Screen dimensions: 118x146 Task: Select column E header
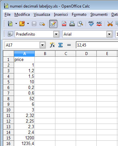pyautogui.click(x=107, y=54)
